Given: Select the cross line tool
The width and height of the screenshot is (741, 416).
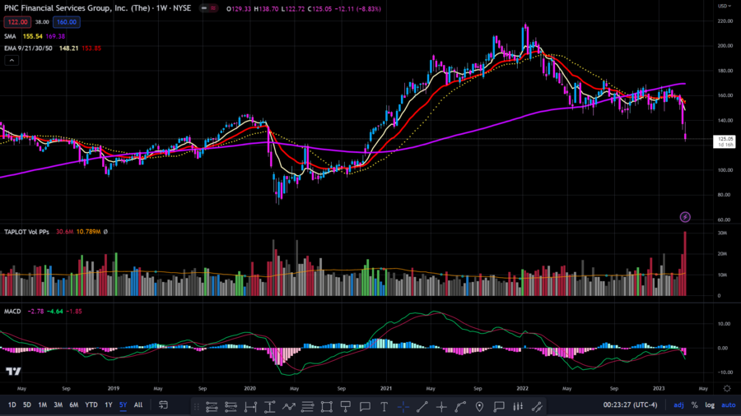Looking at the screenshot, I should (441, 407).
